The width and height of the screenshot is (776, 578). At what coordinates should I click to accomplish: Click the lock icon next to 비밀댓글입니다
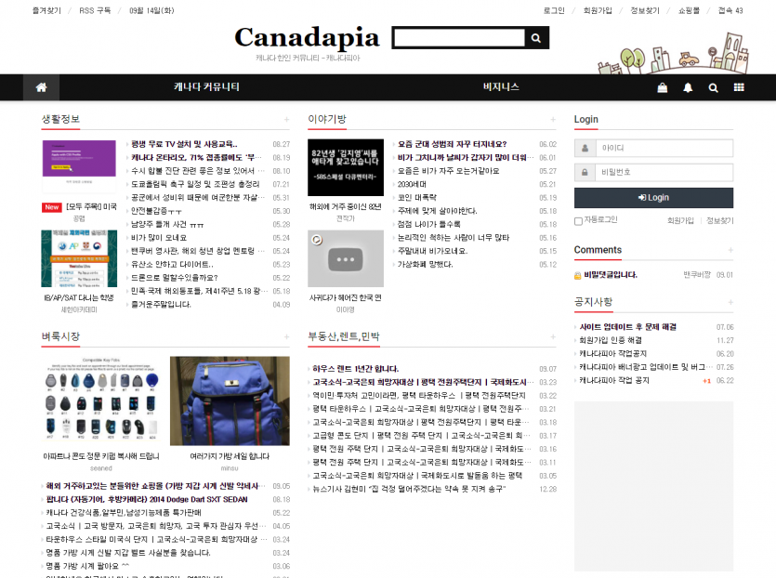click(578, 275)
